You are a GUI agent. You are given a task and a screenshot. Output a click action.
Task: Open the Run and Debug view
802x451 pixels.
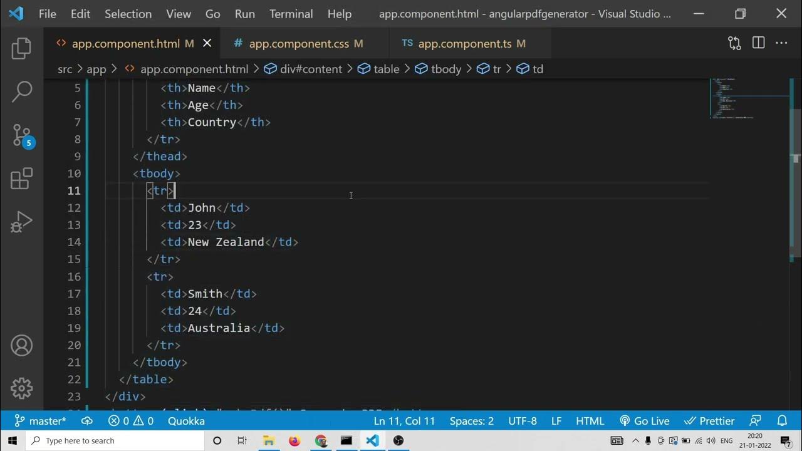coord(21,222)
